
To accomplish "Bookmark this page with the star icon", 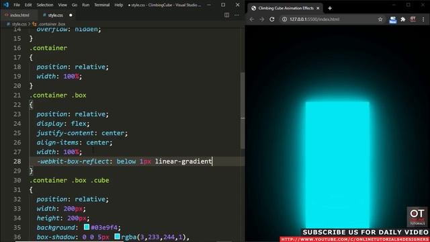I will 380,19.
